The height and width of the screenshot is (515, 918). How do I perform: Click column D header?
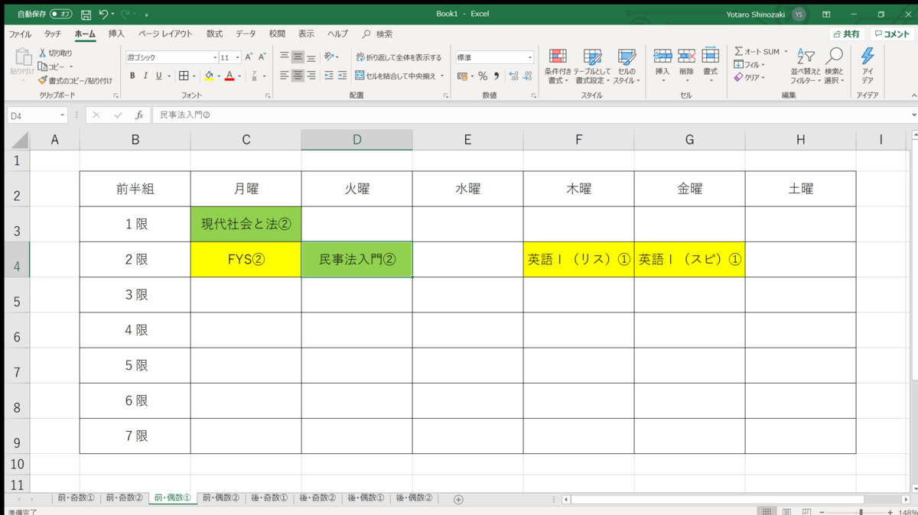356,139
